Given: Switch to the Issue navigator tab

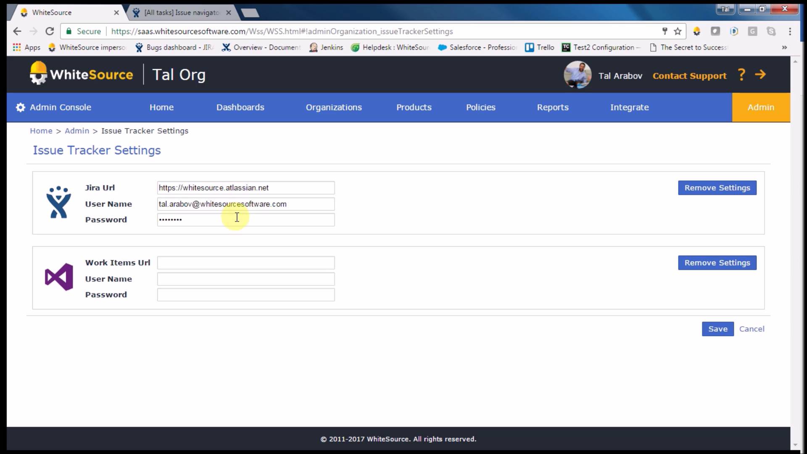Looking at the screenshot, I should pyautogui.click(x=182, y=13).
